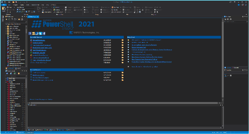
Task: Click the Facebook icon on the Start Page
Action: tap(44, 33)
